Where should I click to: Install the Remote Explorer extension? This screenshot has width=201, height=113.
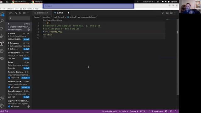point(24,78)
